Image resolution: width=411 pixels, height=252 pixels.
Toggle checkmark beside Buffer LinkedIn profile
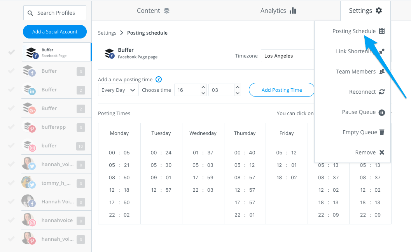coord(11,89)
